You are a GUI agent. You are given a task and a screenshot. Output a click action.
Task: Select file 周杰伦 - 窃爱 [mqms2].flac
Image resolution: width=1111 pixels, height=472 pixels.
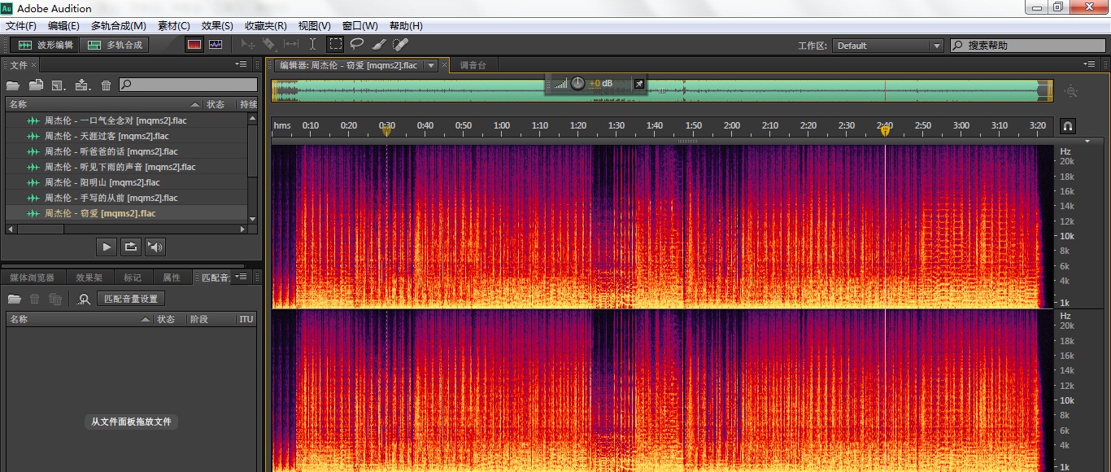[127, 213]
